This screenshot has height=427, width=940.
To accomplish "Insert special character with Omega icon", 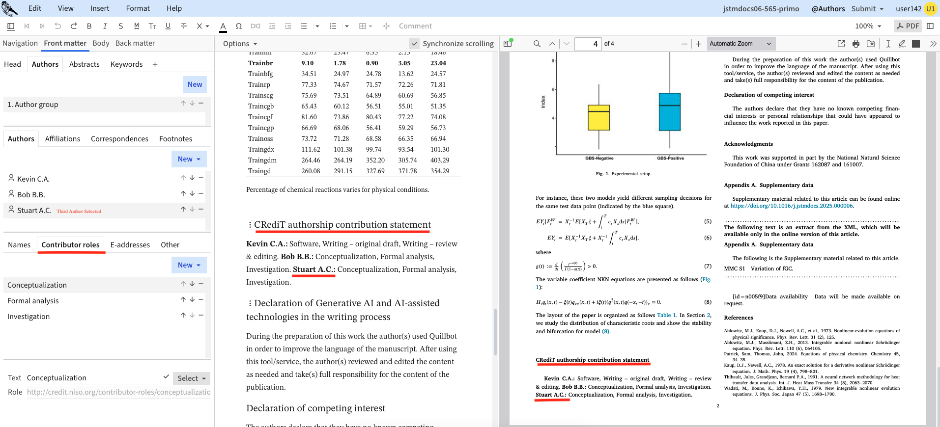I will click(239, 26).
